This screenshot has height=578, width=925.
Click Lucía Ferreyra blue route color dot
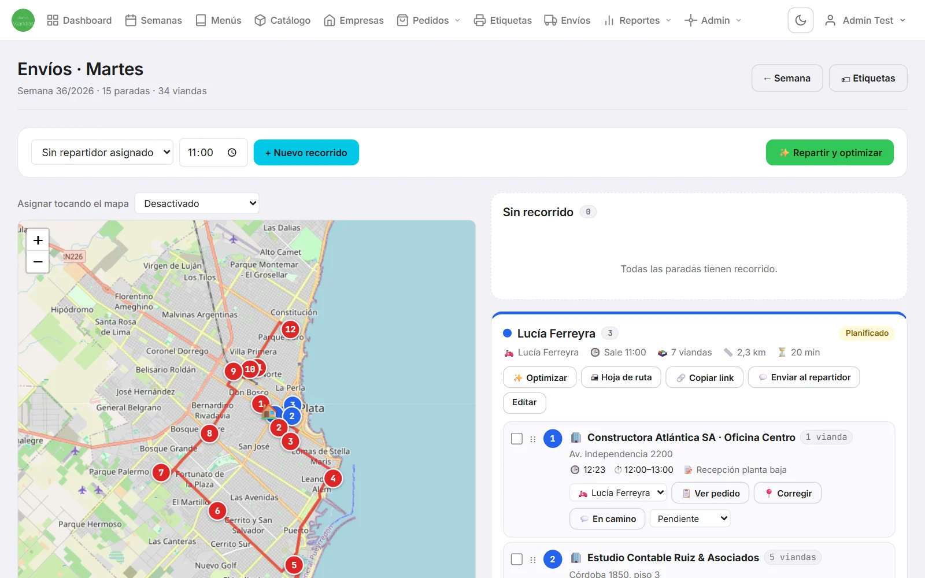click(508, 333)
